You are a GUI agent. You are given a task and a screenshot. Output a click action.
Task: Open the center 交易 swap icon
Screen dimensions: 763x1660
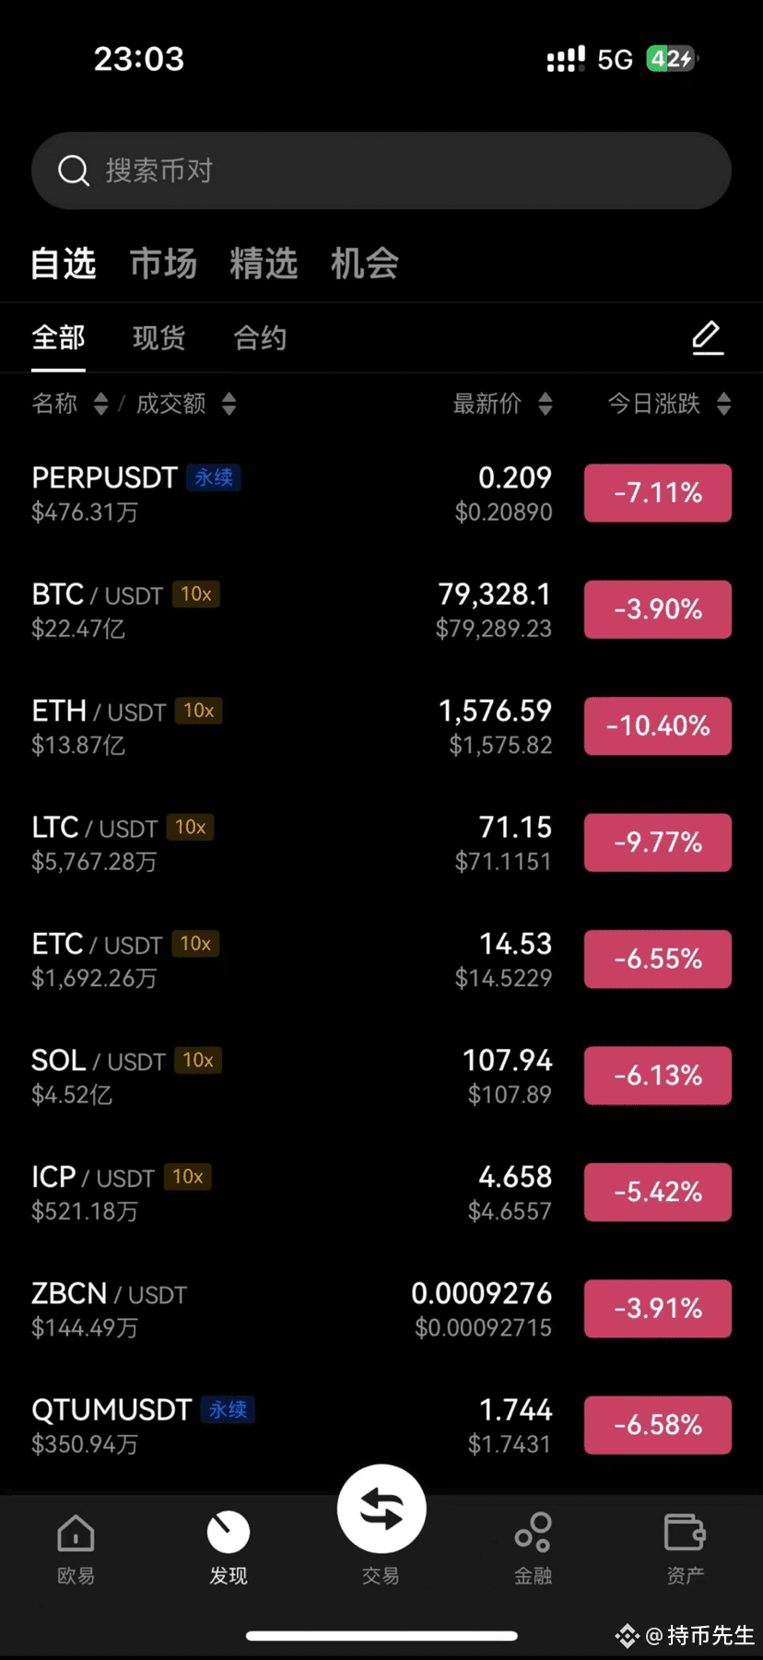tap(381, 1509)
